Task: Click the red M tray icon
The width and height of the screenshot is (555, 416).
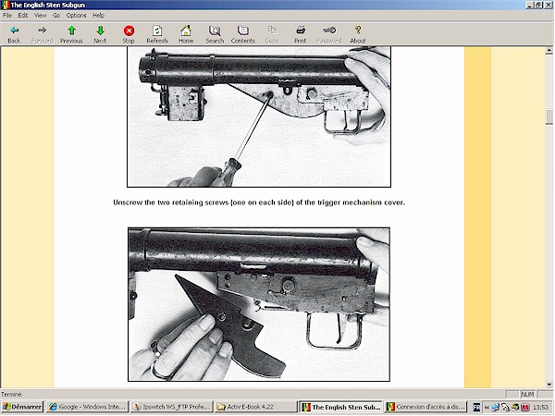Action: click(524, 407)
